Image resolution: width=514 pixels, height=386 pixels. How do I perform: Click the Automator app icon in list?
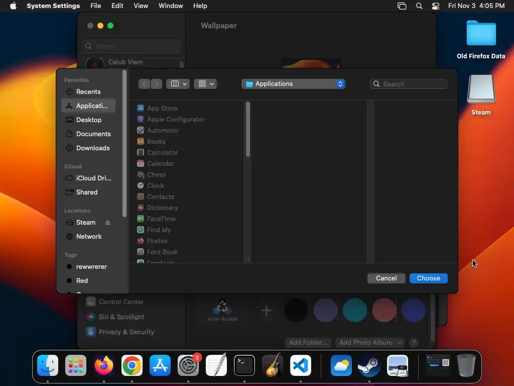(141, 130)
